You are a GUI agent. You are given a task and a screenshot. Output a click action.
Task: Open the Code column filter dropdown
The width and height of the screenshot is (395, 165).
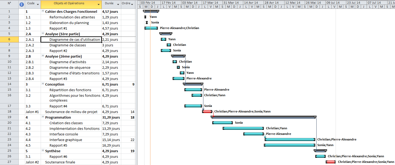click(x=37, y=5)
